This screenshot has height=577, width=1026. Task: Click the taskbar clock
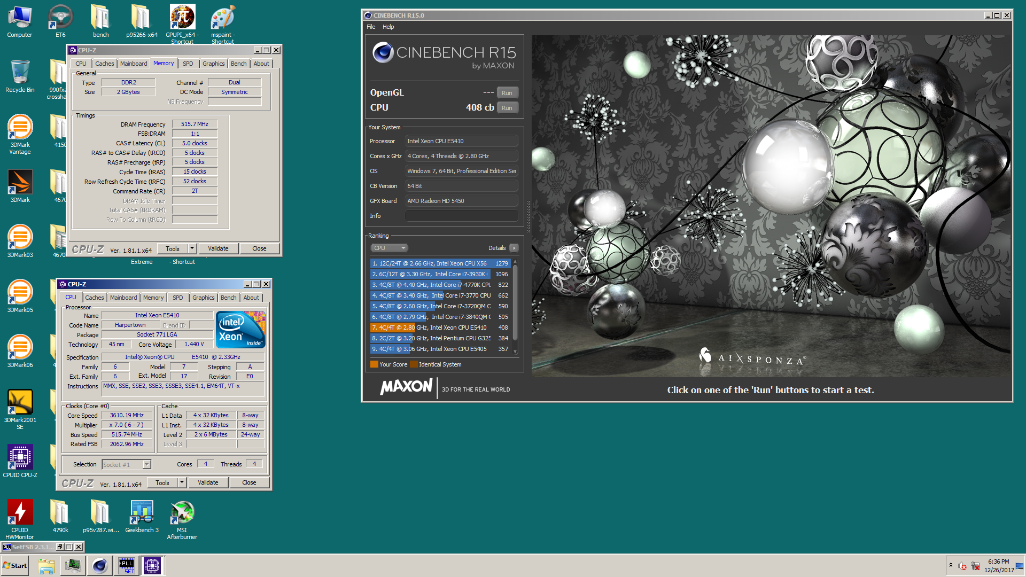point(998,566)
